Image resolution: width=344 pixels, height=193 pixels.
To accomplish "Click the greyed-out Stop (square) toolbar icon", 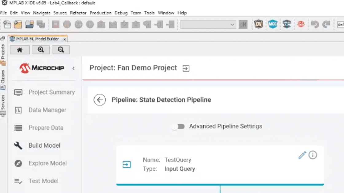I will coord(56,24).
